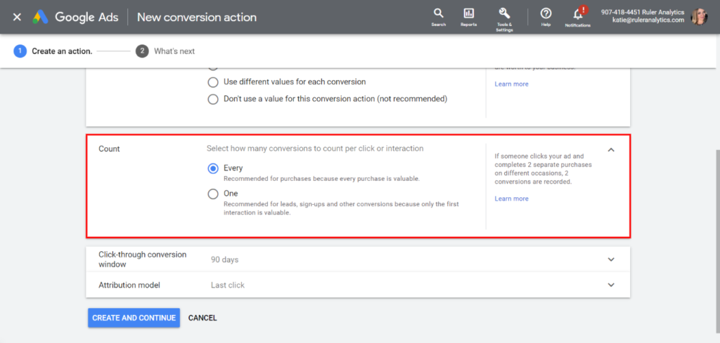Go to step 2 "What's next"
The height and width of the screenshot is (343, 720).
point(143,51)
